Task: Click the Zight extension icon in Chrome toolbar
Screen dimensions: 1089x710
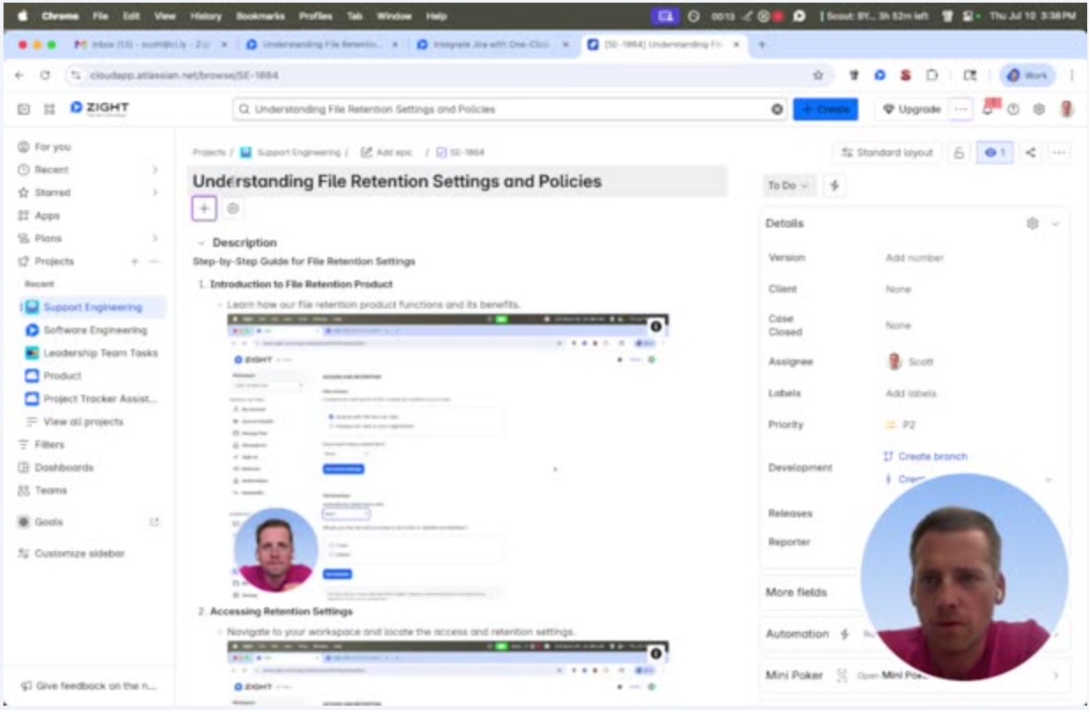Action: click(x=879, y=76)
